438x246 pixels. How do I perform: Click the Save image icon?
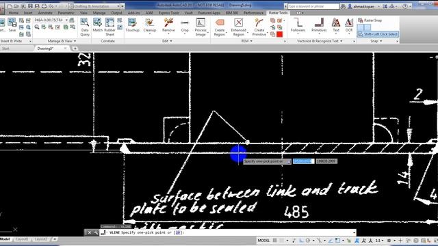click(x=12, y=23)
